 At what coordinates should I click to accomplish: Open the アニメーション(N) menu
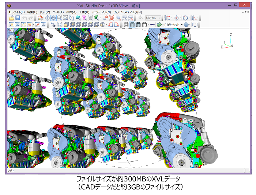101,12
